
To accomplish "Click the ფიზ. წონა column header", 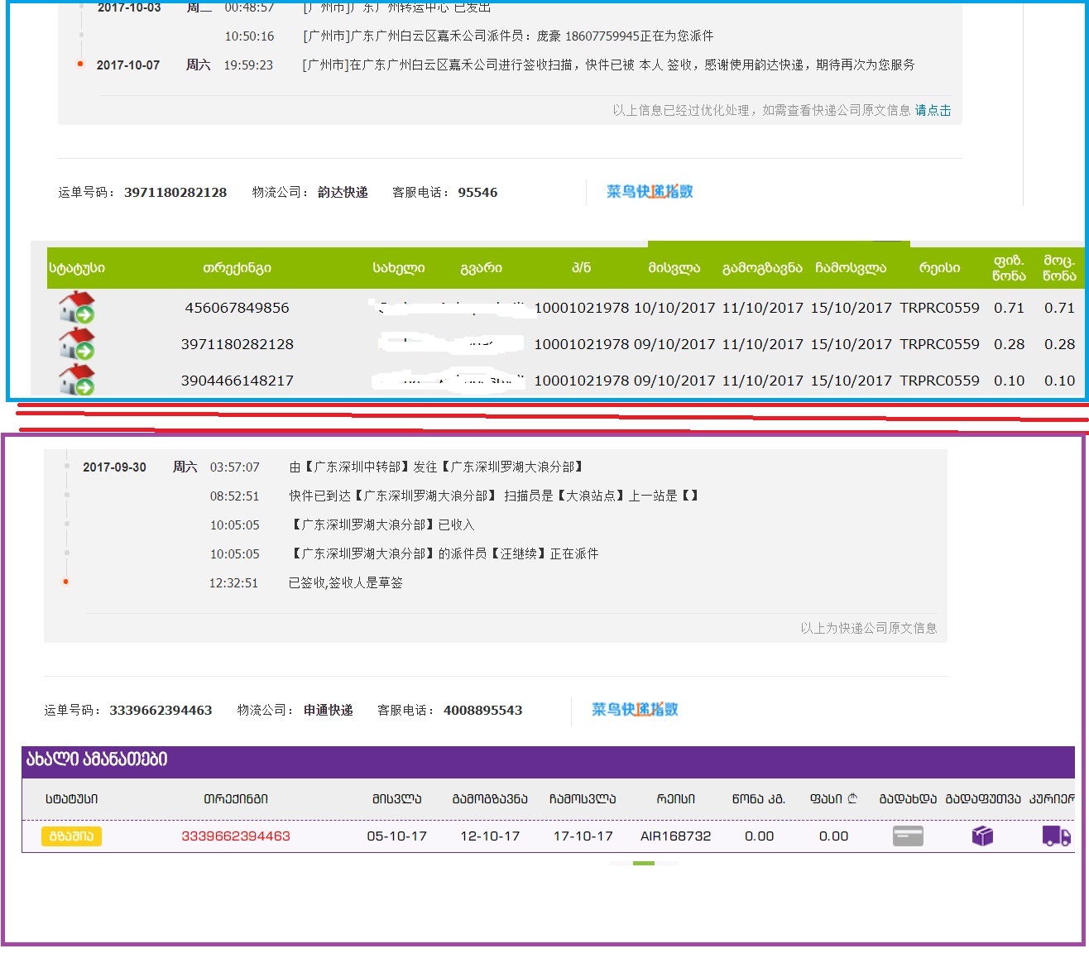I will pyautogui.click(x=1010, y=268).
